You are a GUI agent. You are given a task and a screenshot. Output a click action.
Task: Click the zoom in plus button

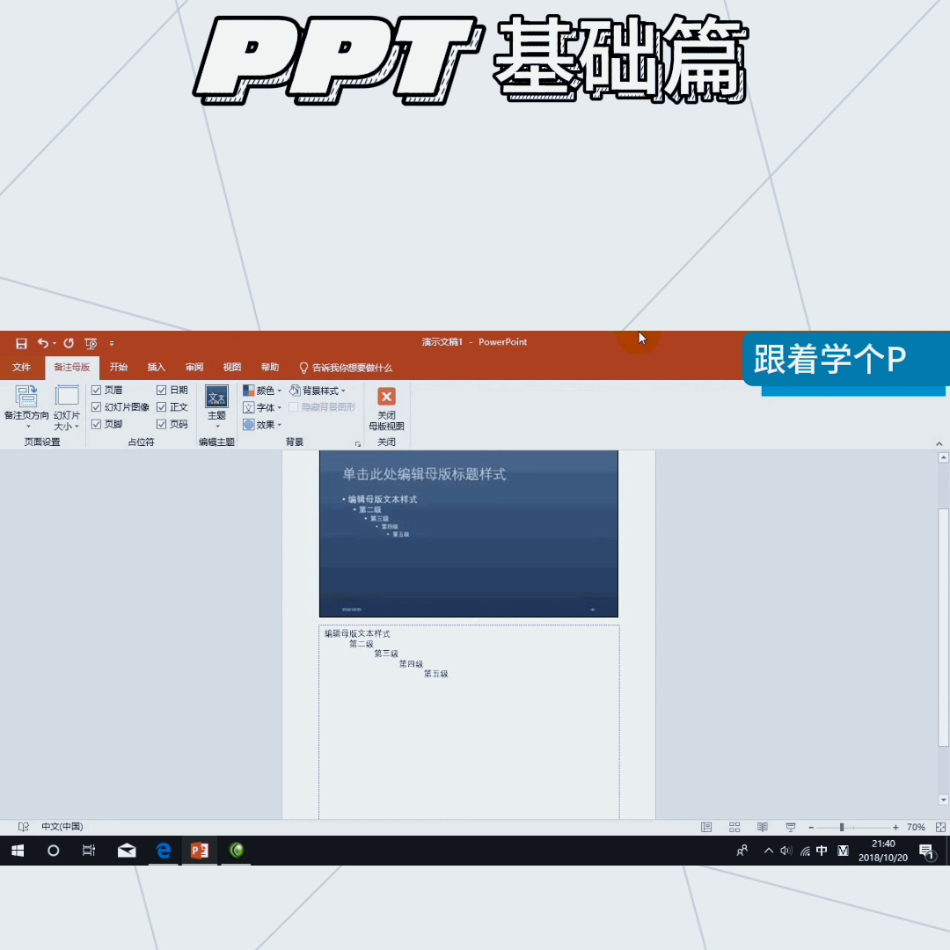895,828
